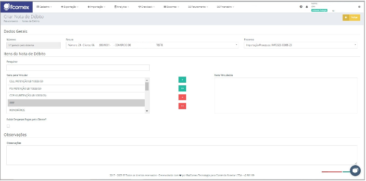Open the help question mark icon
Image resolution: width=366 pixels, height=181 pixels.
point(301,7)
